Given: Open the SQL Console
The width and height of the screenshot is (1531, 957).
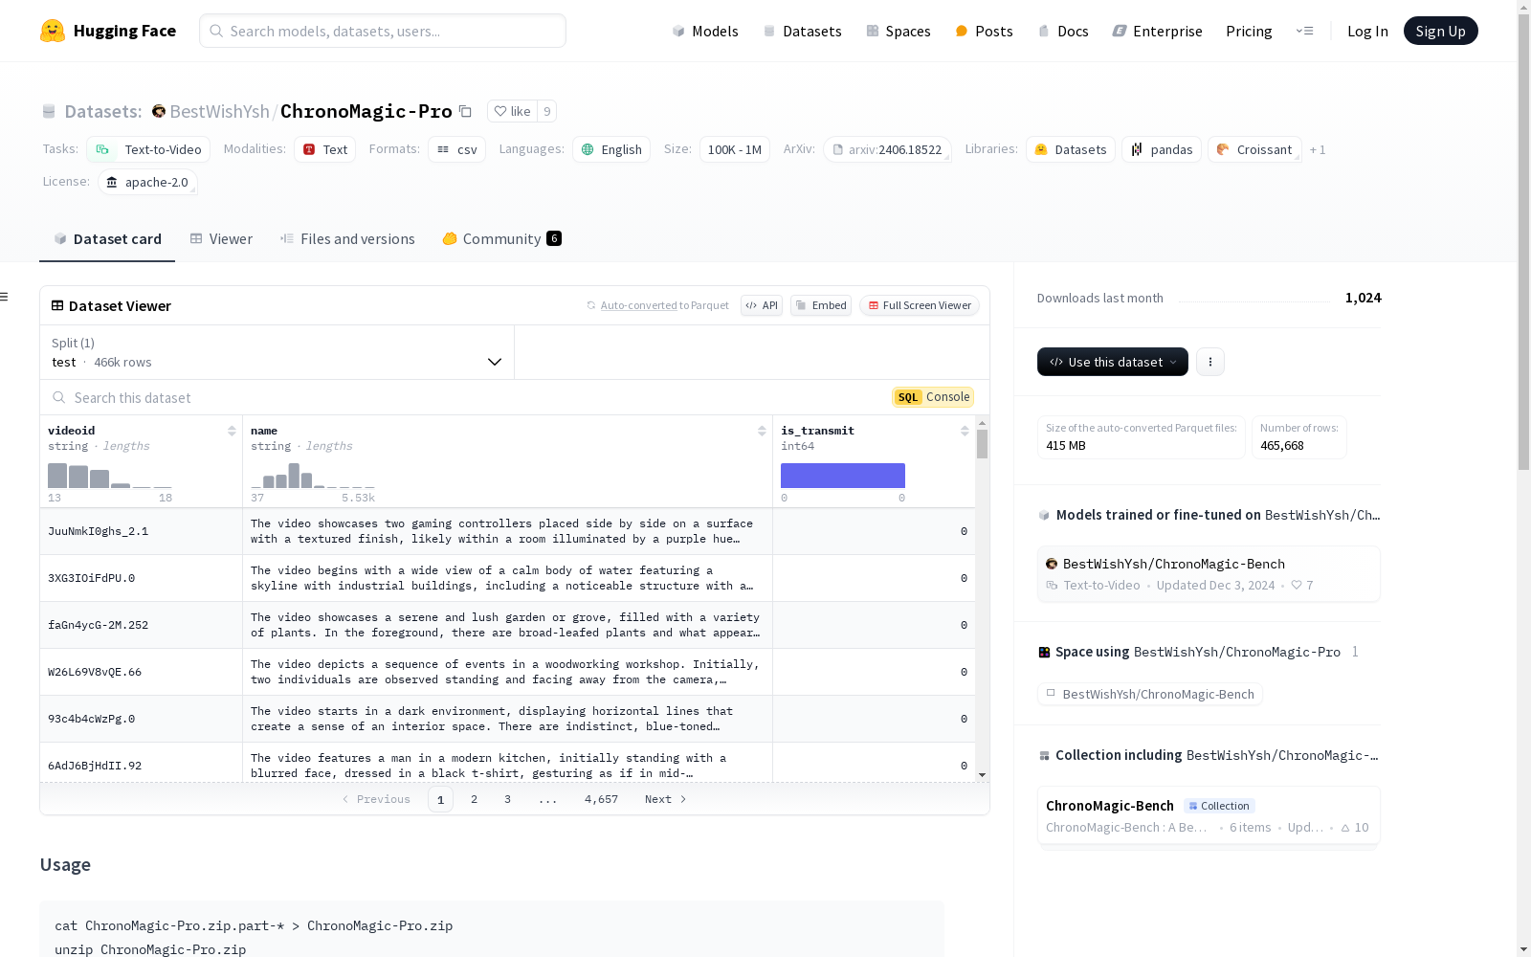Looking at the screenshot, I should (x=933, y=397).
